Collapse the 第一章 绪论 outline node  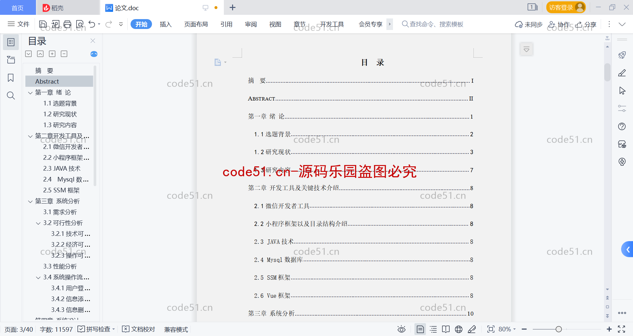(30, 93)
